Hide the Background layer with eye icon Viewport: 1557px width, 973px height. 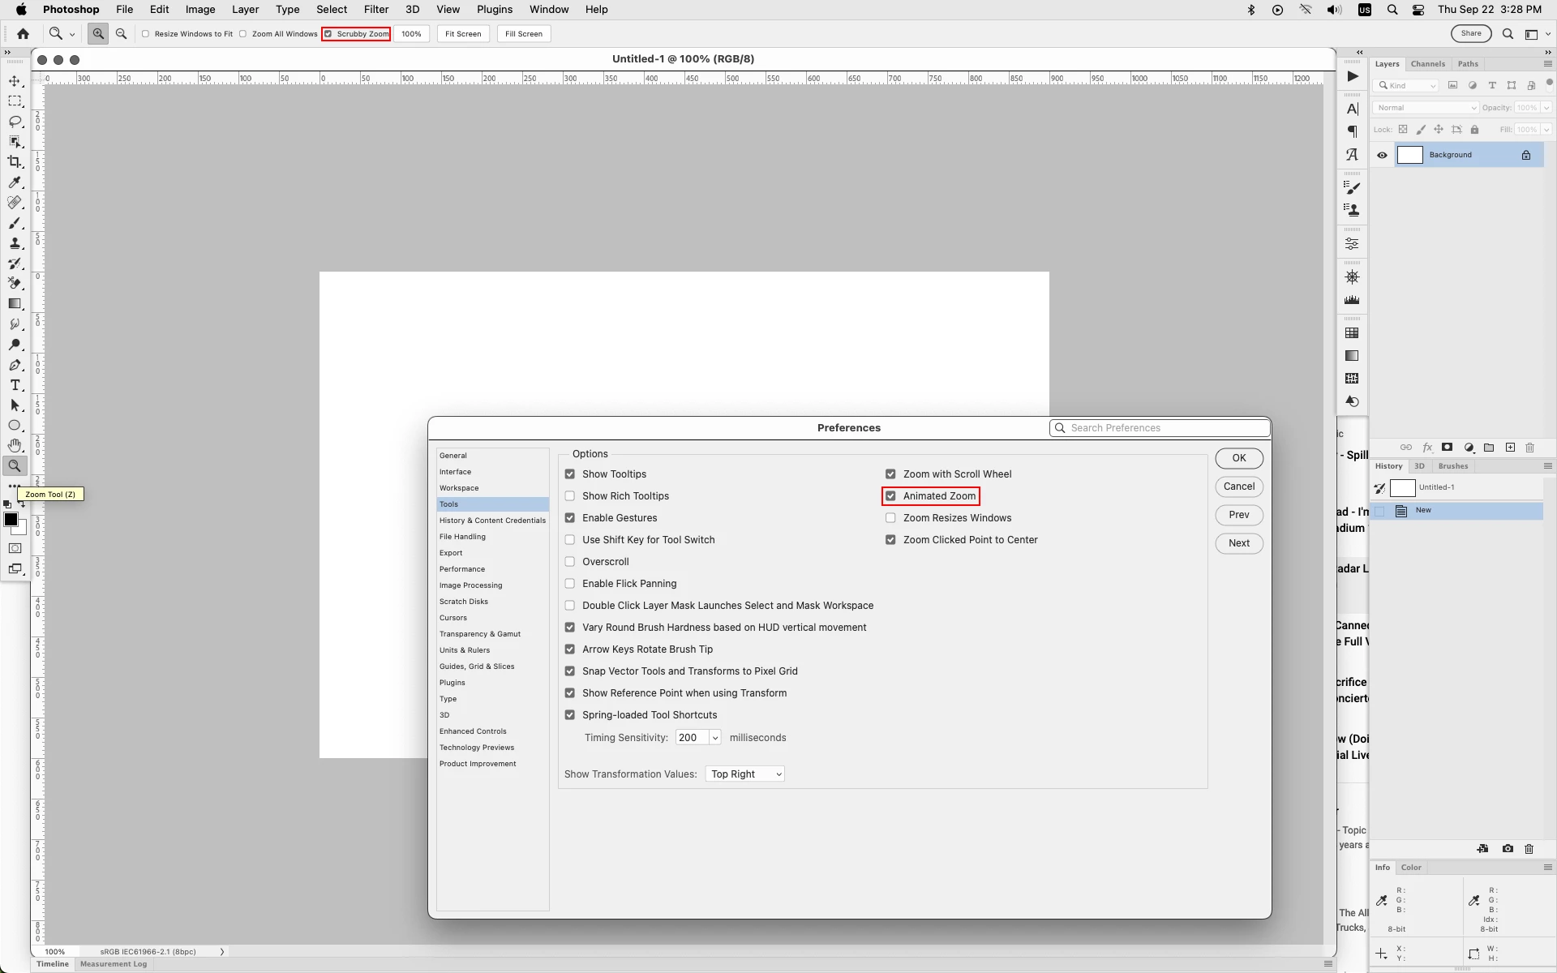tap(1382, 155)
